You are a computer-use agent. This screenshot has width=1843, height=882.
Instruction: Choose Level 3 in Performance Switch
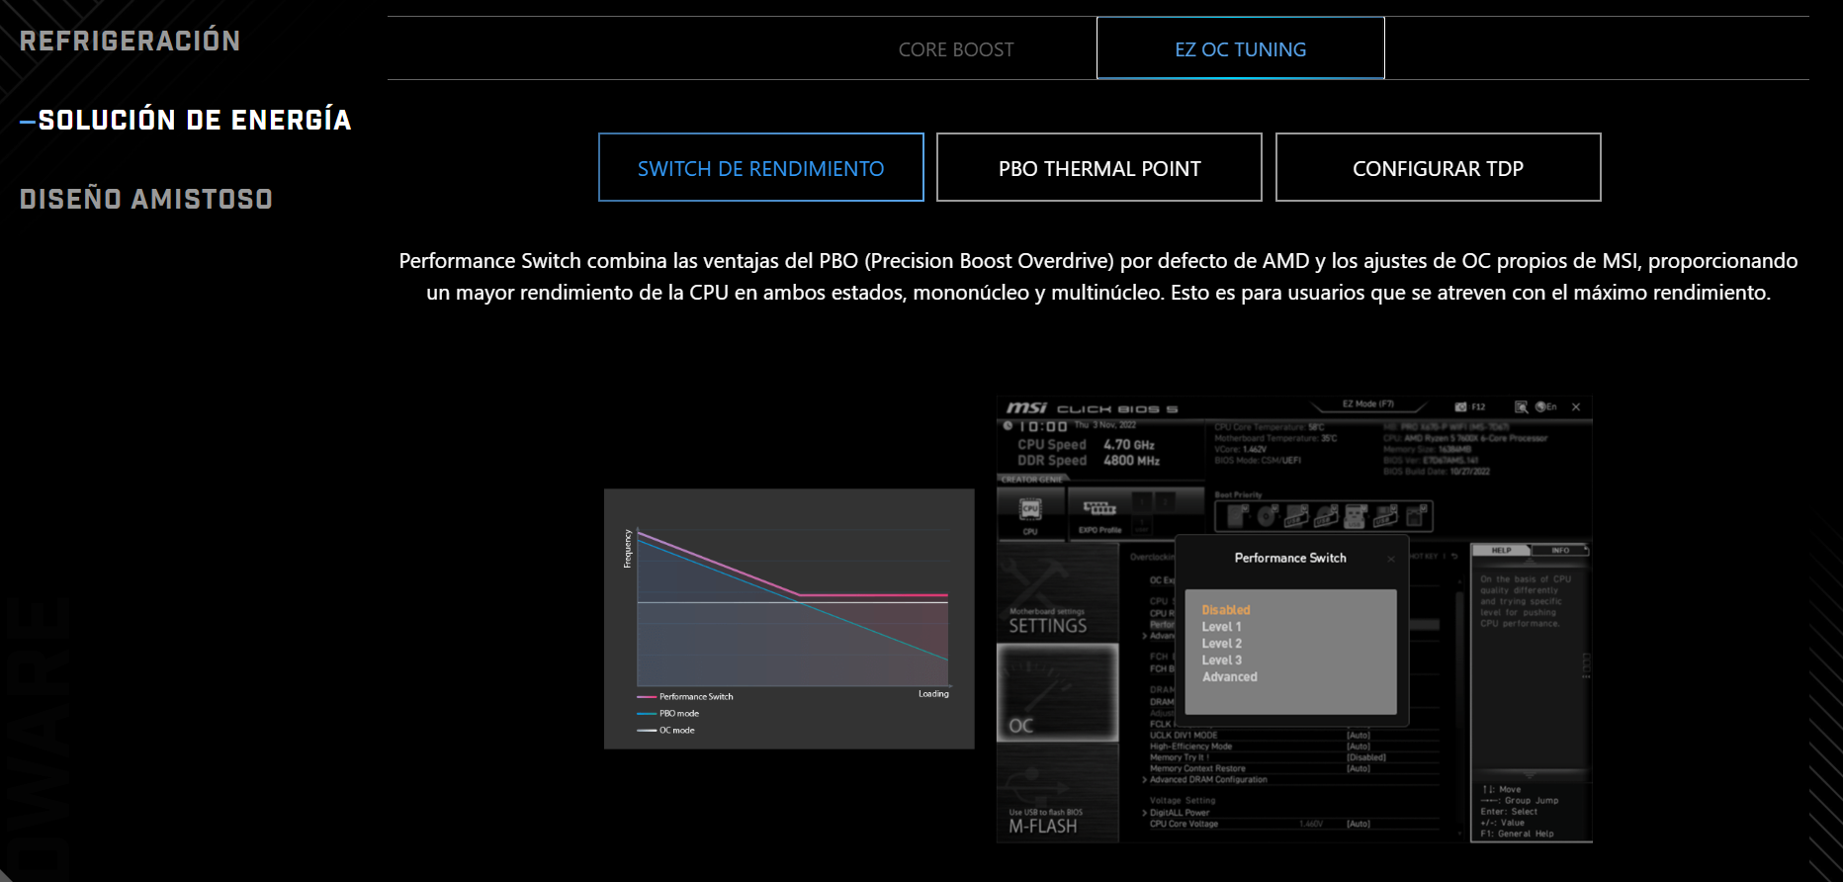coord(1222,661)
